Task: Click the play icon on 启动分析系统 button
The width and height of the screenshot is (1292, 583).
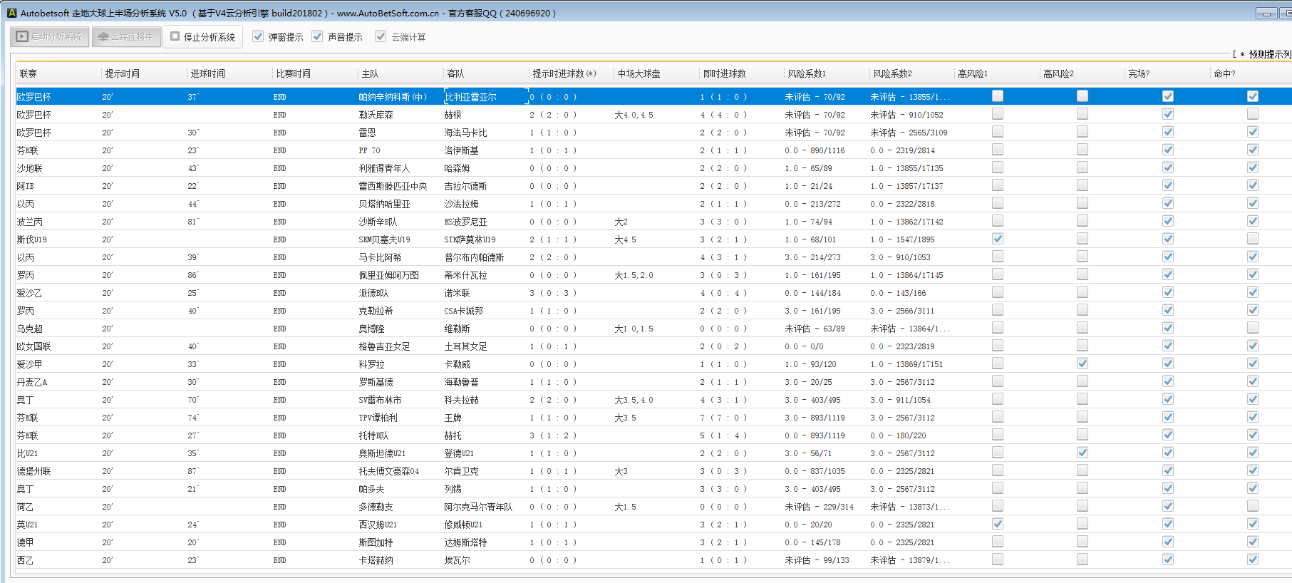Action: (22, 36)
